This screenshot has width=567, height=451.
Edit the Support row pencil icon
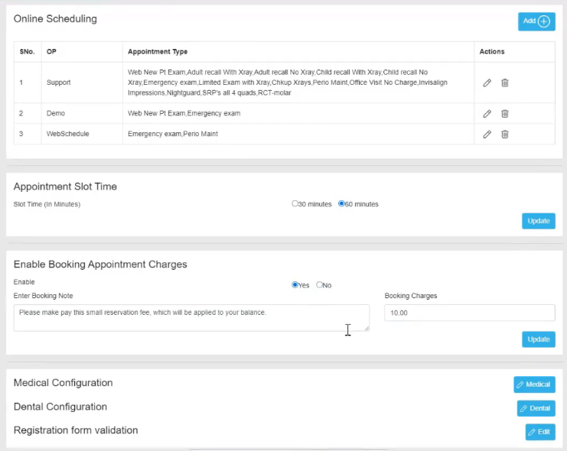point(487,83)
